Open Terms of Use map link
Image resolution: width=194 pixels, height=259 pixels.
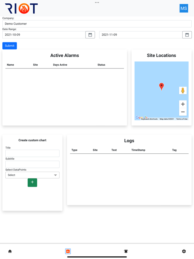(182, 119)
